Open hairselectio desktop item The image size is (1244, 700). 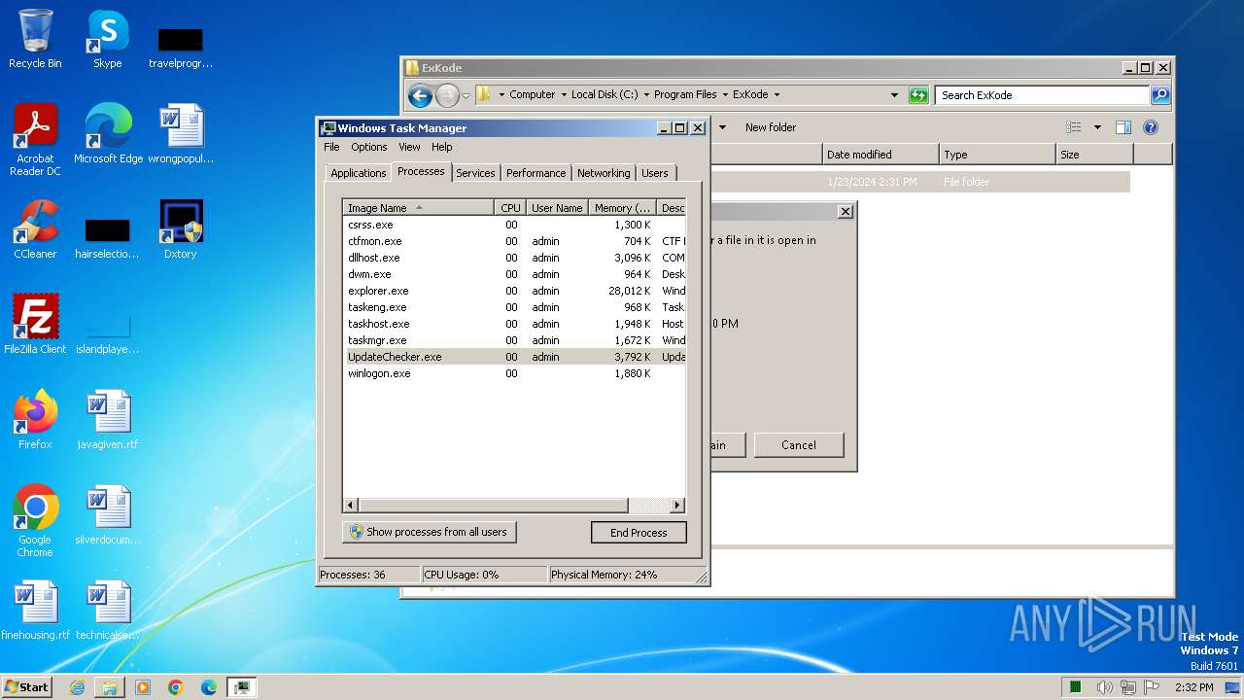108,237
